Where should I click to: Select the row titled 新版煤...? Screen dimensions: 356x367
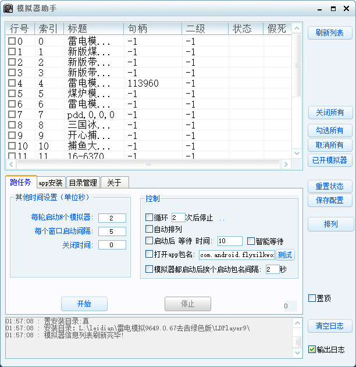pos(148,52)
